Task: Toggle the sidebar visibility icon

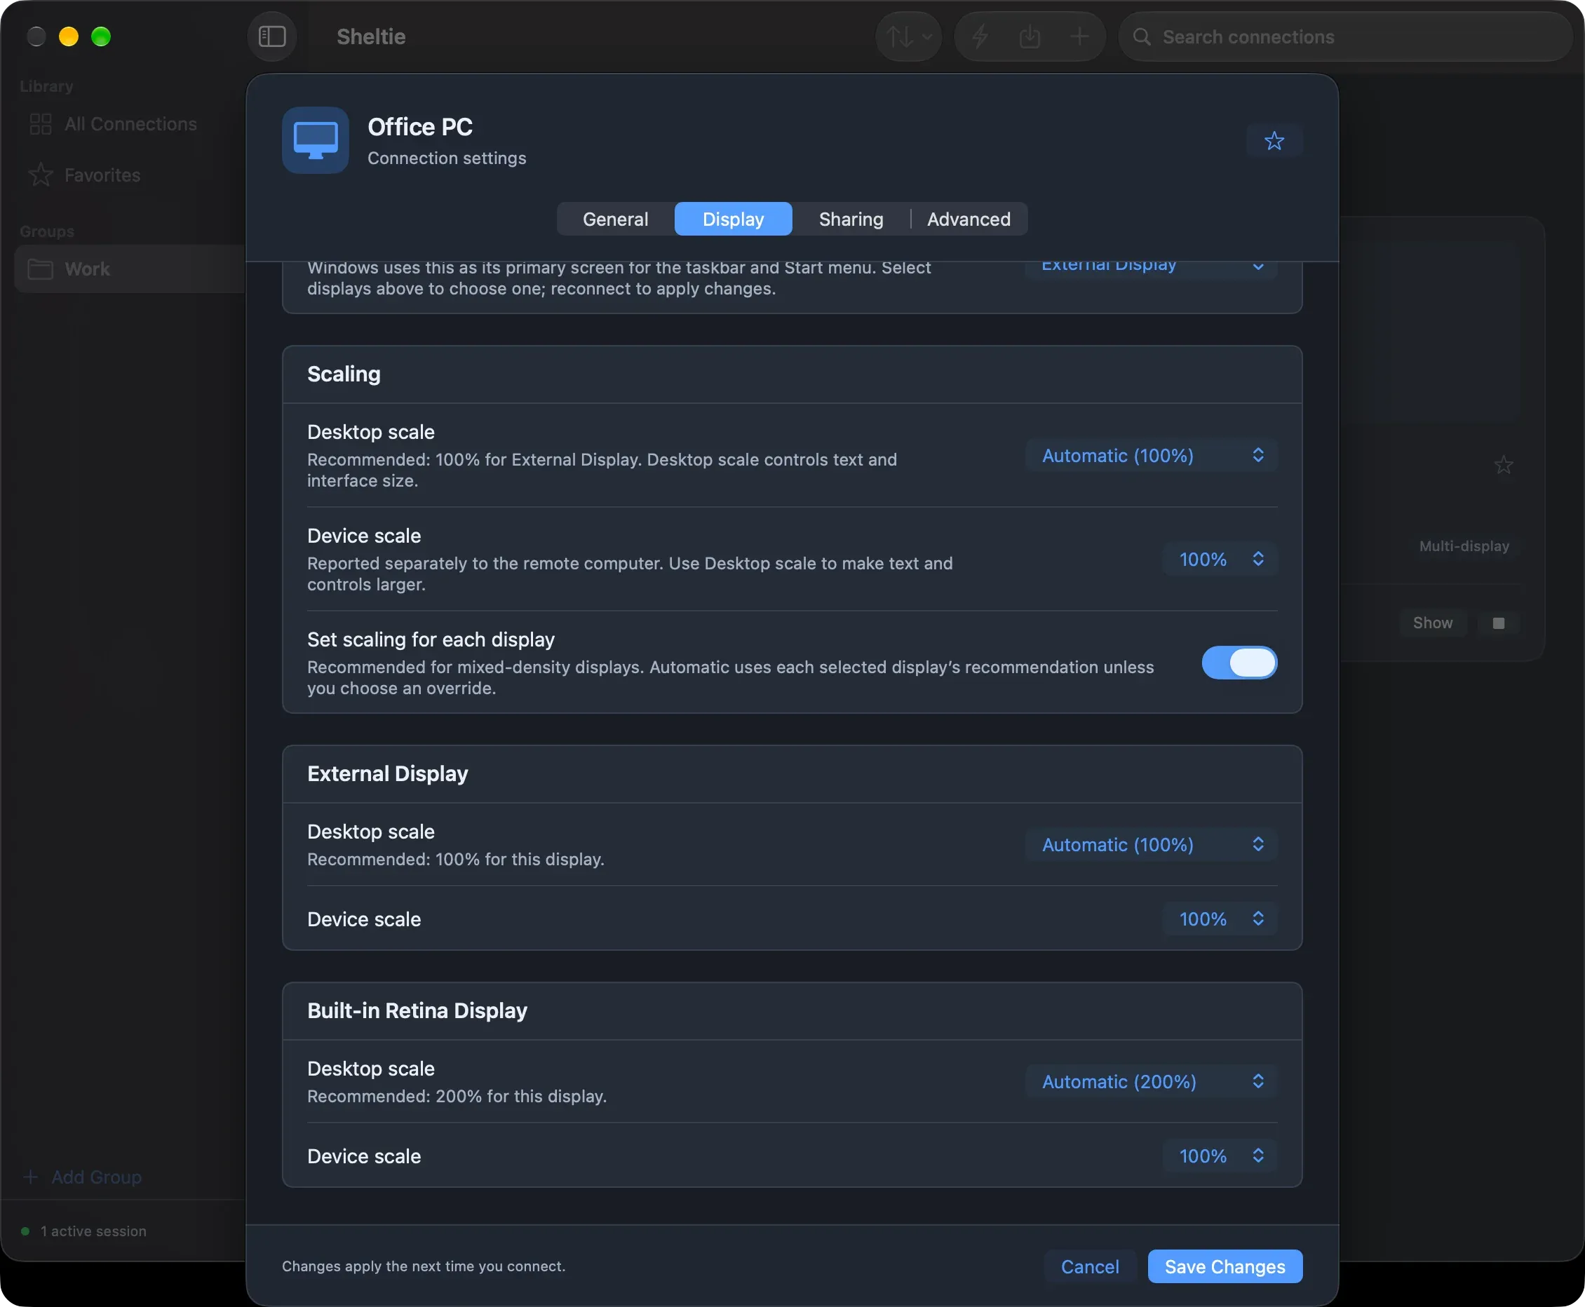Action: click(272, 36)
